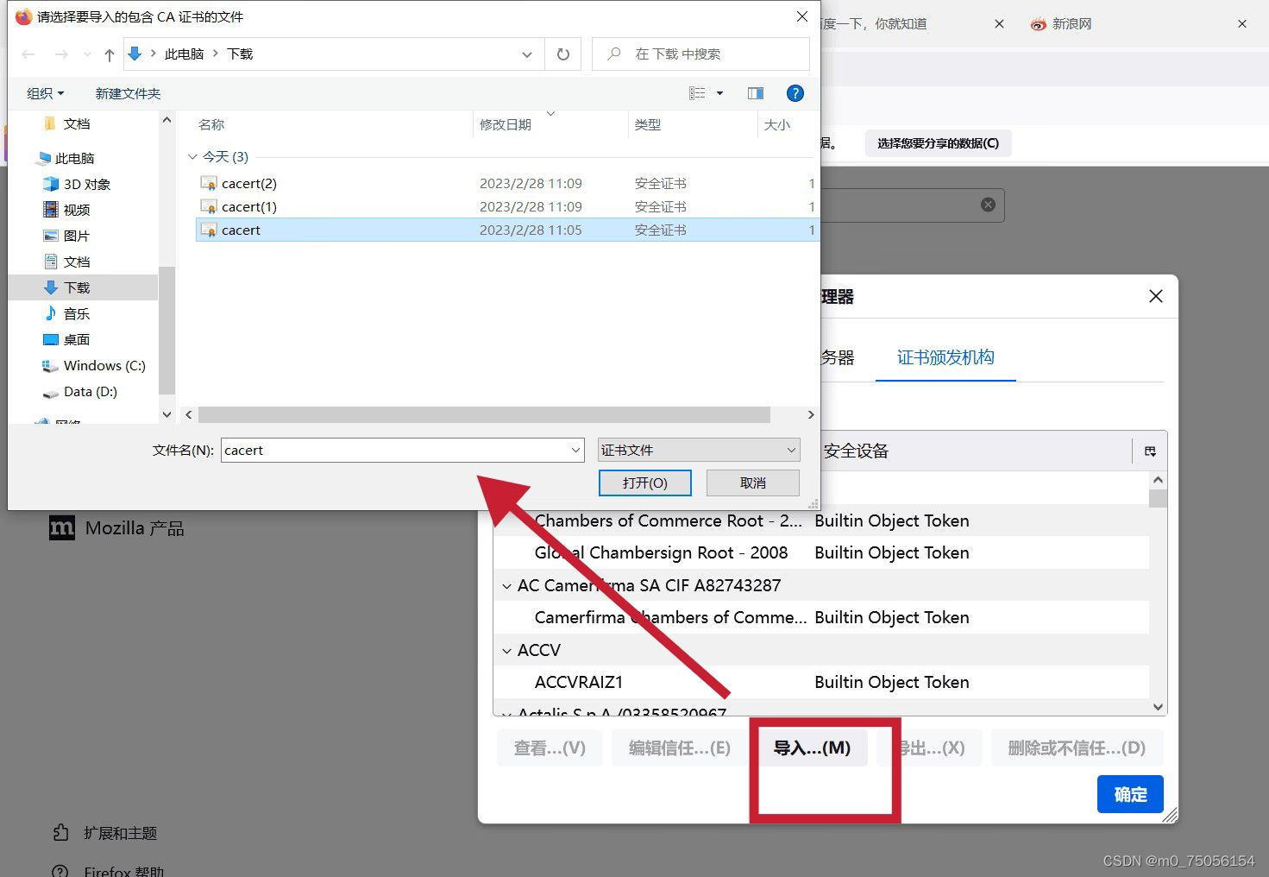
Task: Close the 新浪网 tab
Action: (1242, 24)
